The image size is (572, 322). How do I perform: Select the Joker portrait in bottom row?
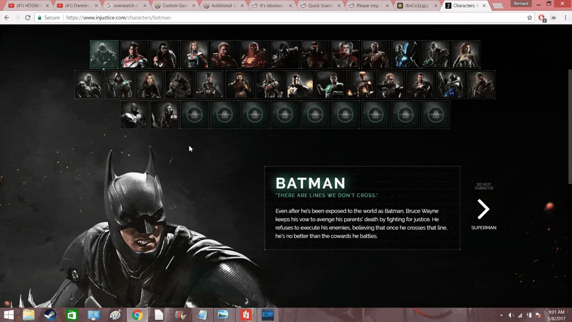coord(164,115)
